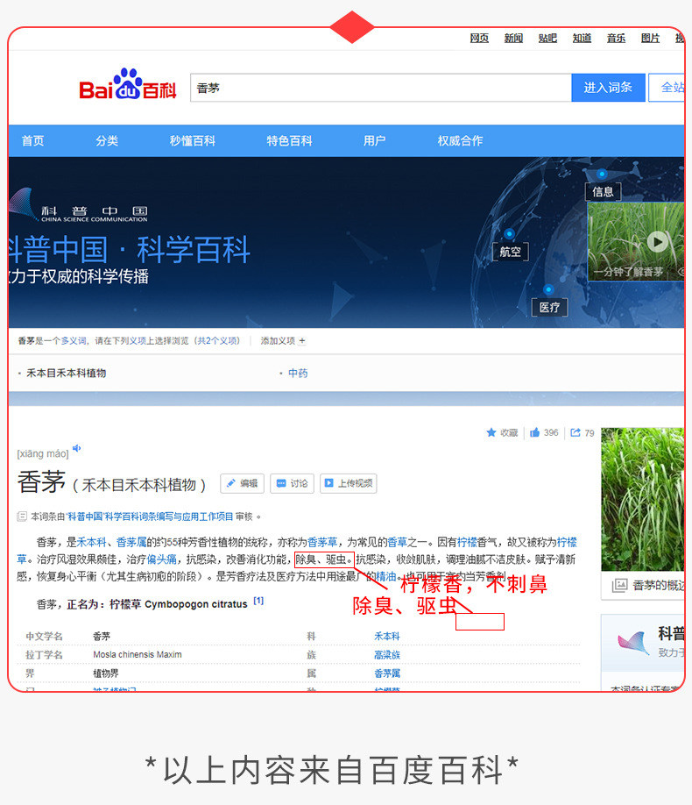Open the 特色百科 navigation item
Image resolution: width=692 pixels, height=805 pixels.
tap(289, 140)
